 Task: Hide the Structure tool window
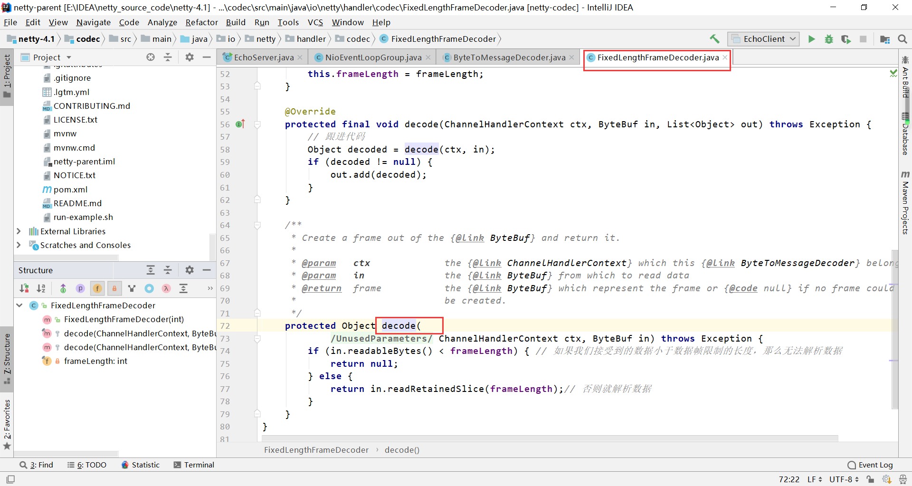tap(207, 270)
